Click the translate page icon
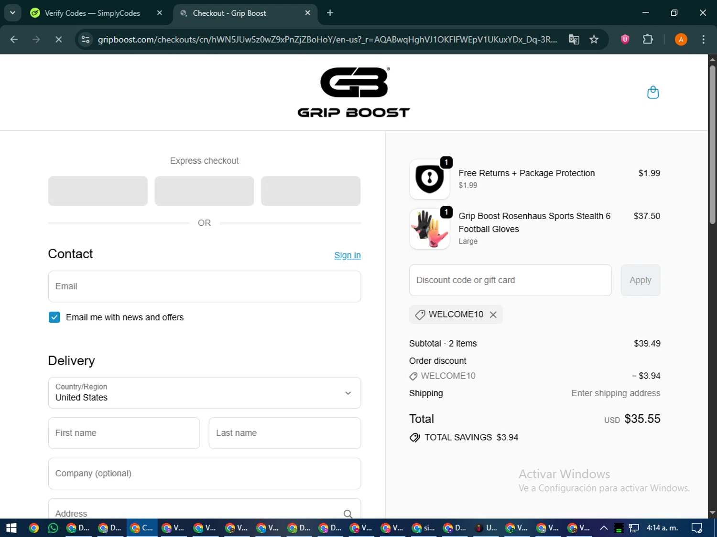Screen dimensions: 717x537 click(574, 40)
